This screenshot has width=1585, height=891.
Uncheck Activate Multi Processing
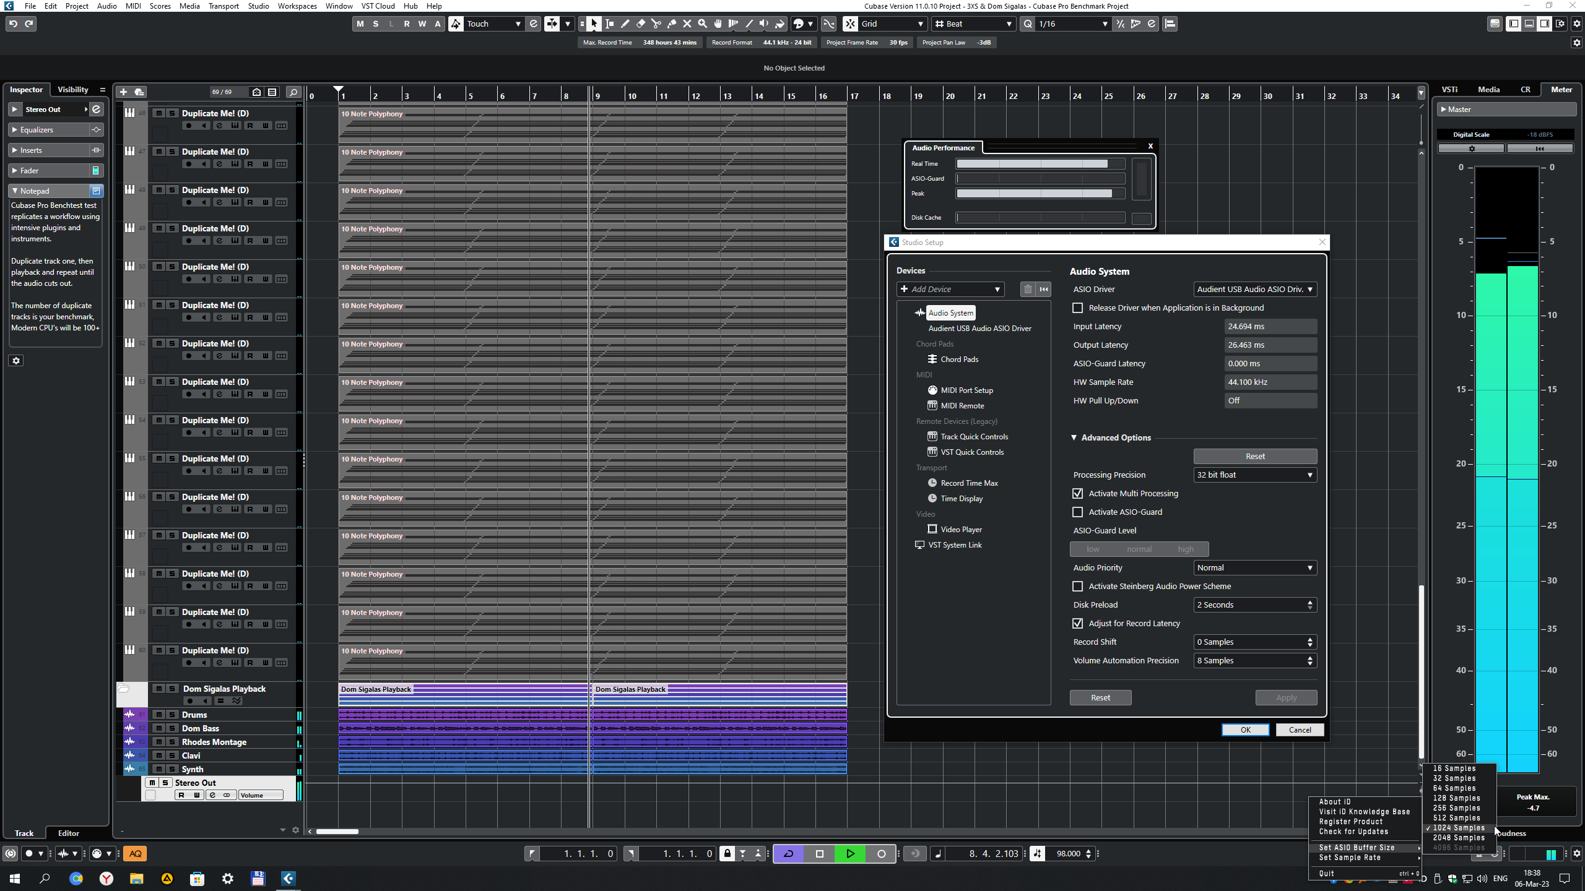click(1078, 494)
